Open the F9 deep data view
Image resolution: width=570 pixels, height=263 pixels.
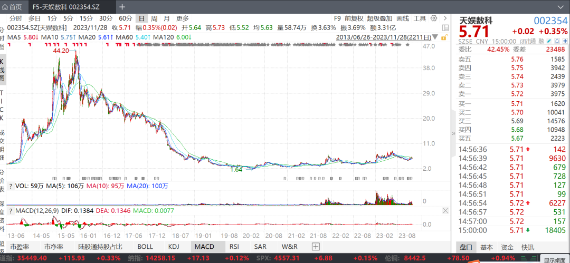[337, 18]
